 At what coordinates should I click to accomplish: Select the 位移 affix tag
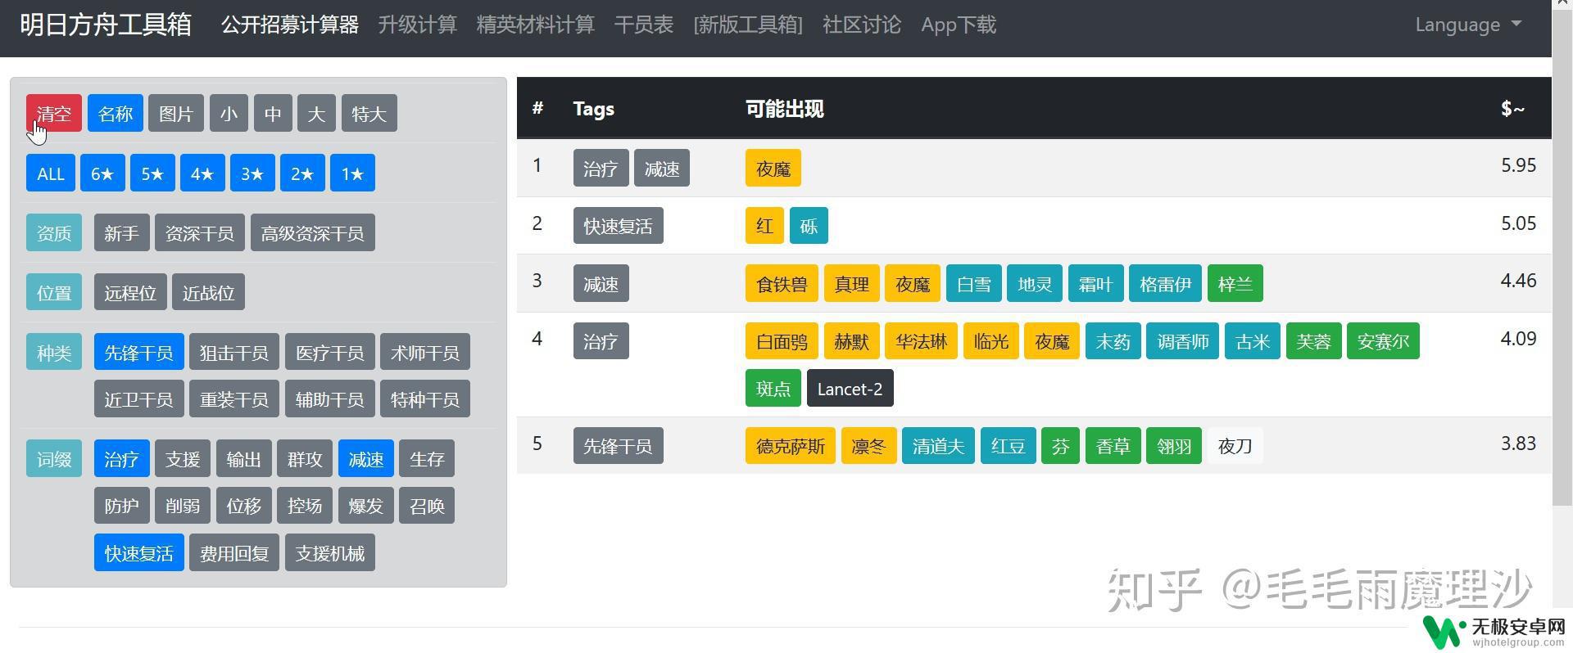tap(244, 505)
